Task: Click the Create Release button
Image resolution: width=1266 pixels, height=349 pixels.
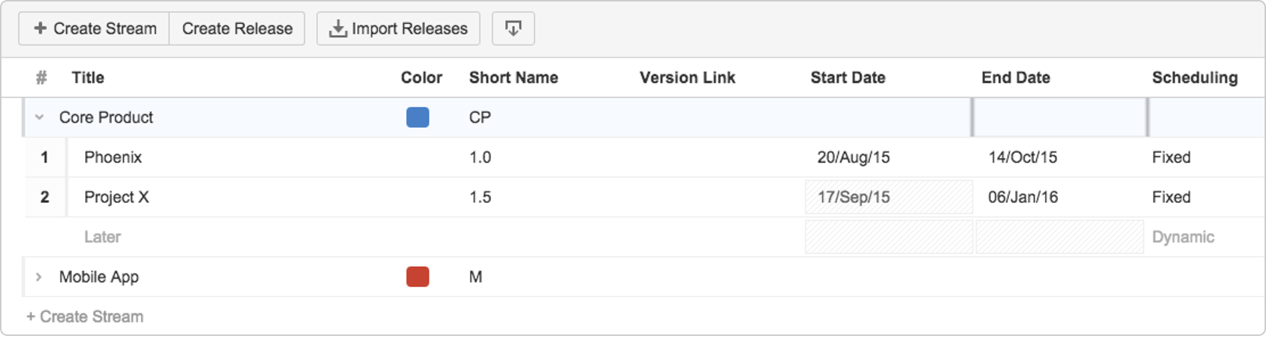Action: pyautogui.click(x=237, y=28)
